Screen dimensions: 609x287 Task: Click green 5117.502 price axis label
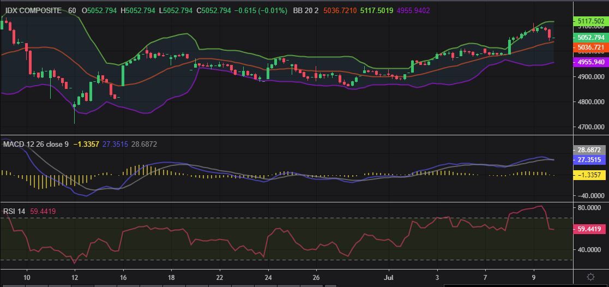click(x=590, y=22)
